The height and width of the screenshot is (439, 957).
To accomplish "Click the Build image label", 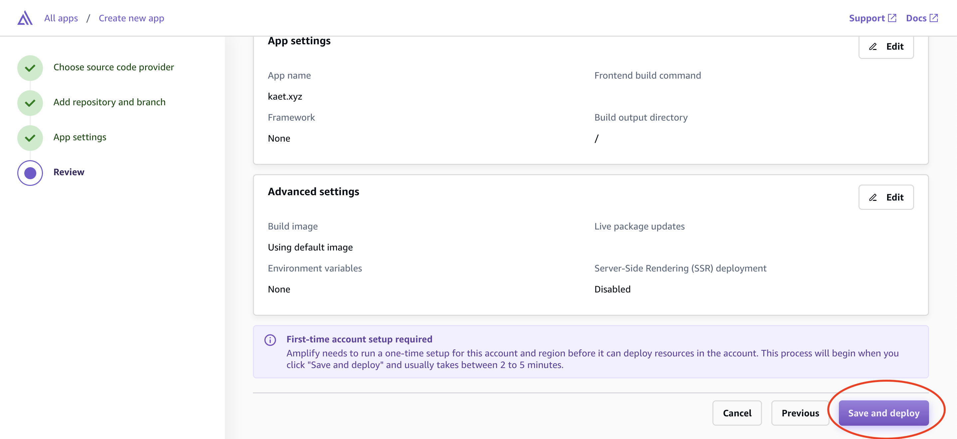I will click(x=293, y=226).
